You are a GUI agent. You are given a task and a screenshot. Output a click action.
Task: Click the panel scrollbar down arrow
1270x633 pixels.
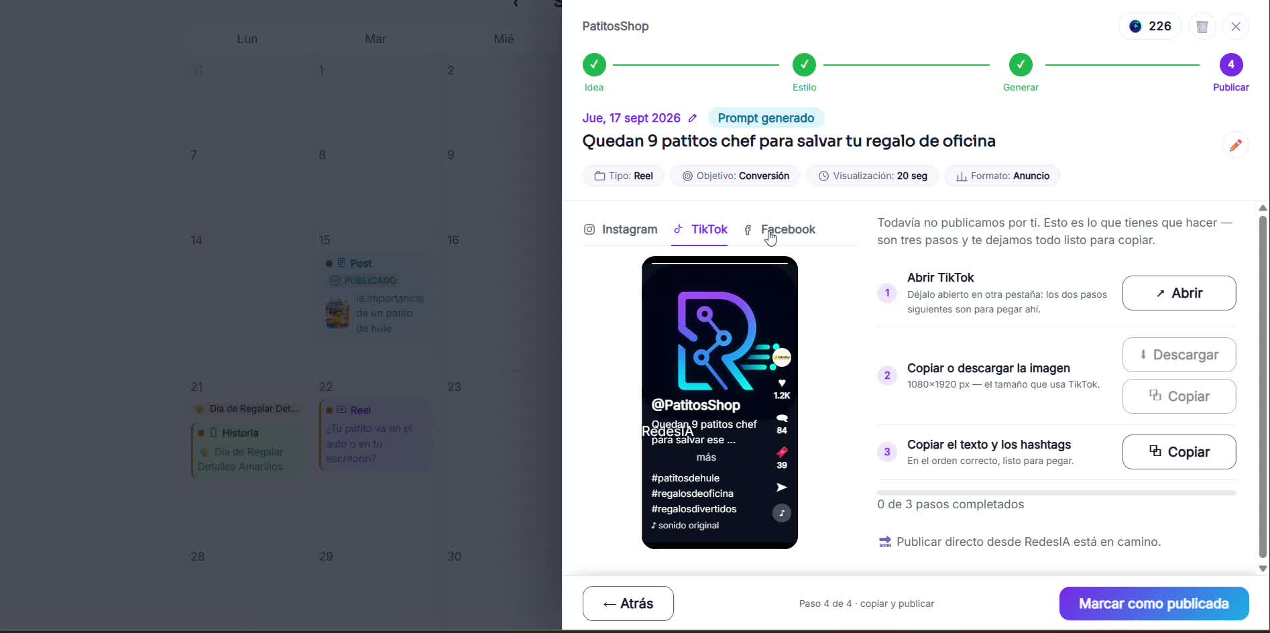pos(1263,569)
